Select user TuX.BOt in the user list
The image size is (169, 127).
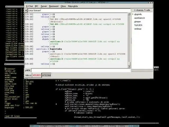pos(138,25)
